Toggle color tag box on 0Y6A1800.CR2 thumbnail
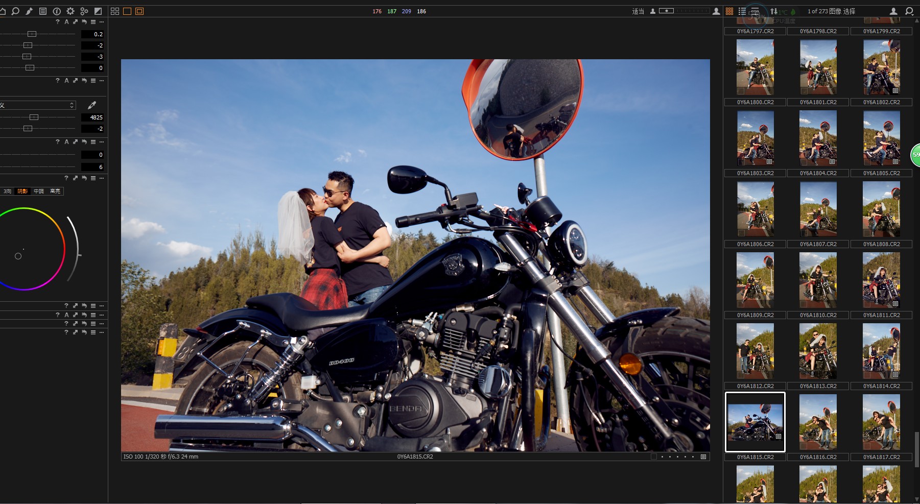Image resolution: width=920 pixels, height=504 pixels. [x=741, y=91]
